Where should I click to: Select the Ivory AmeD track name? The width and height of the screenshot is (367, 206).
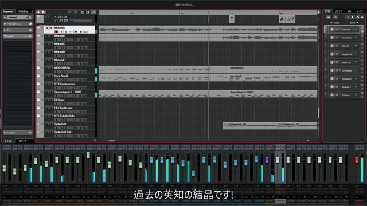[x=61, y=76]
